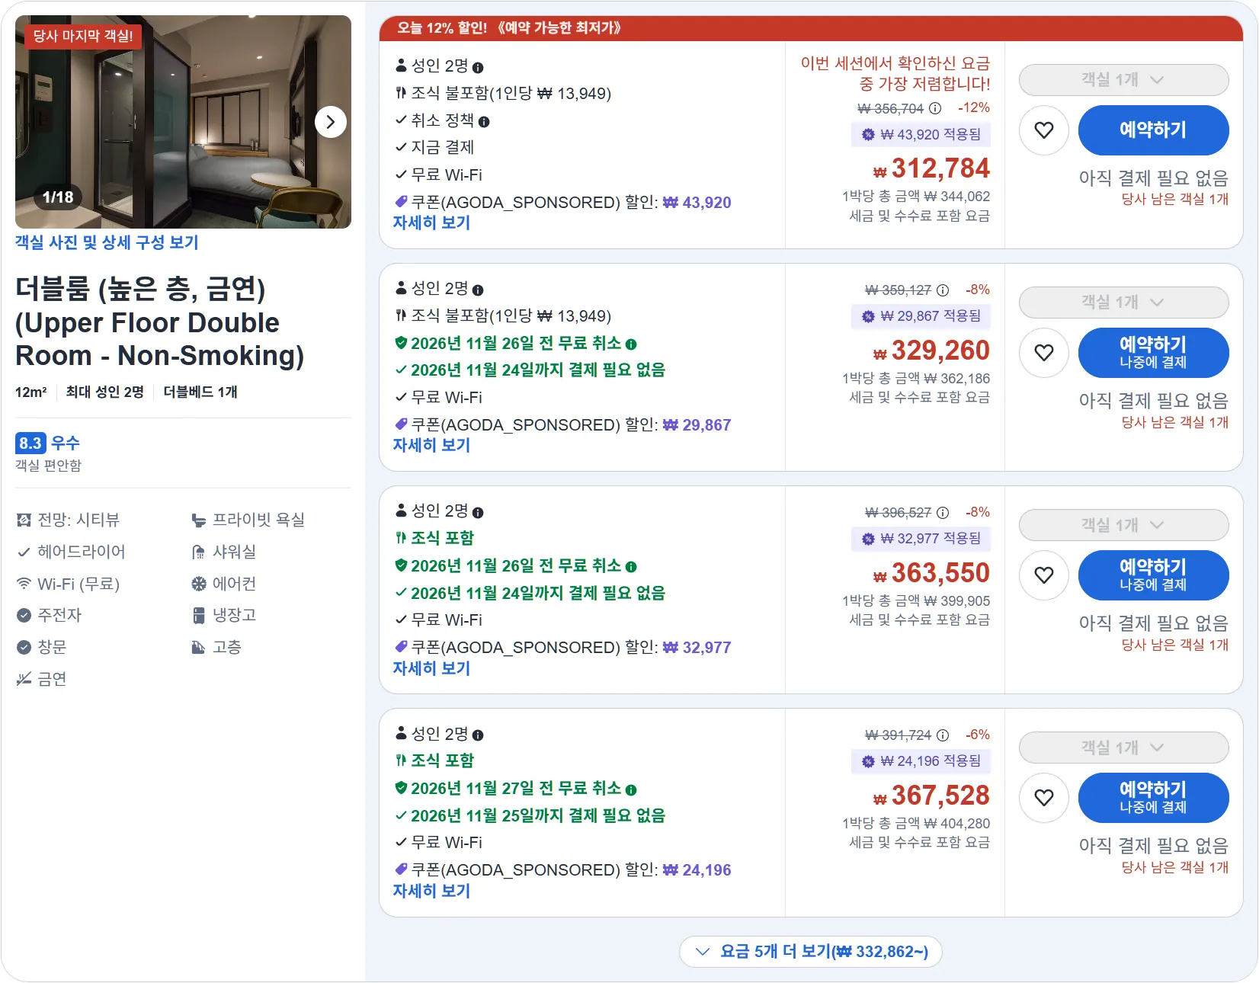Open info icon beside ₩391,724 original price
The image size is (1259, 983).
tap(943, 735)
